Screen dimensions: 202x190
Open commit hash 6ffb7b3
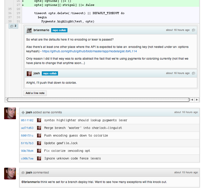[27, 143]
